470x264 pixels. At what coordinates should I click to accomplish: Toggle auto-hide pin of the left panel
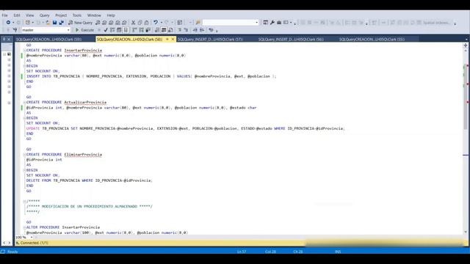pyautogui.click(x=4, y=39)
